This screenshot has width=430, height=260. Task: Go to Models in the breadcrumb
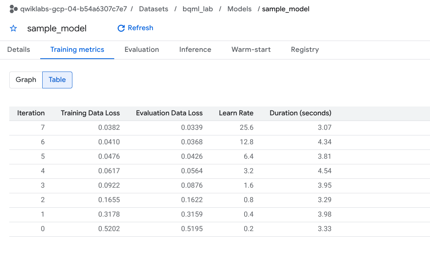(239, 9)
